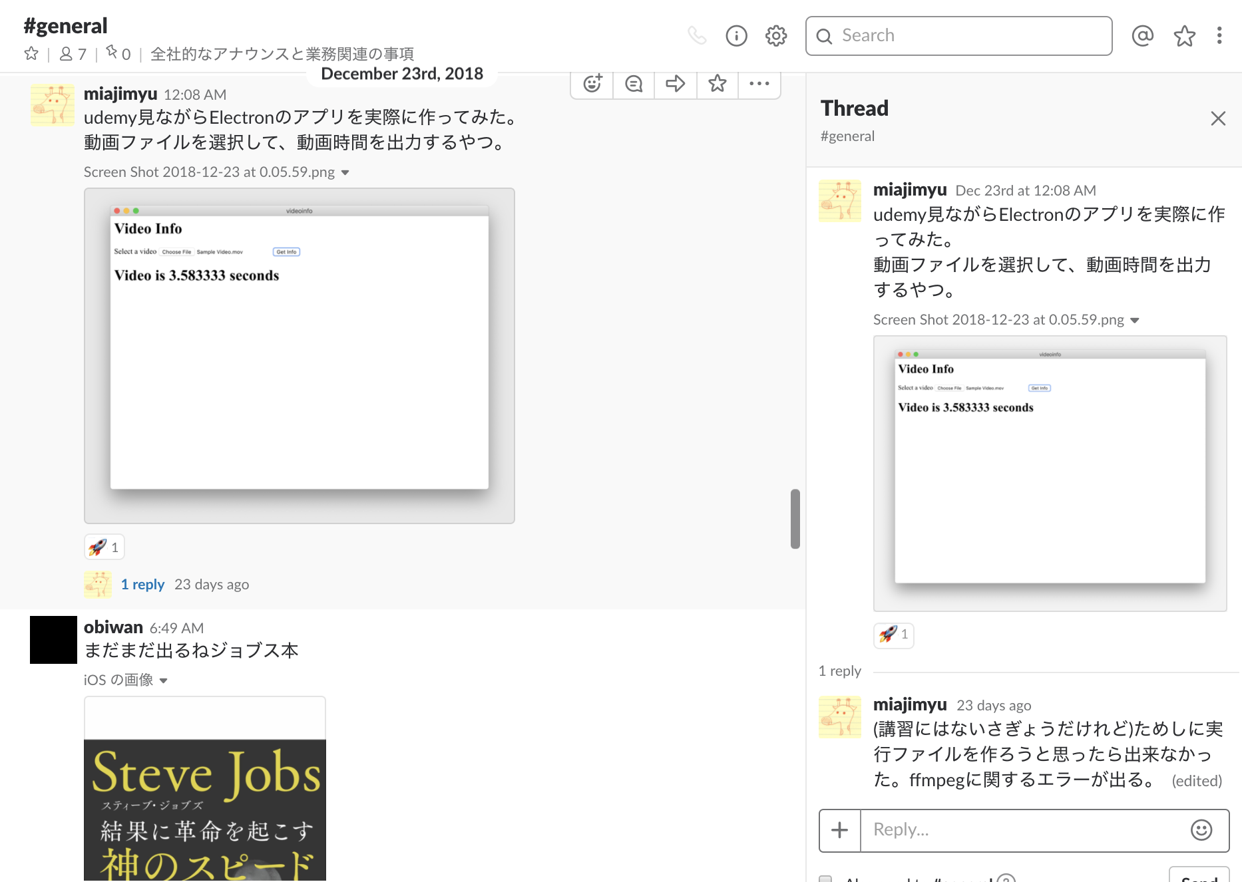Open the thread via the '1 reply' link
Viewport: 1242px width, 882px height.
(x=142, y=584)
